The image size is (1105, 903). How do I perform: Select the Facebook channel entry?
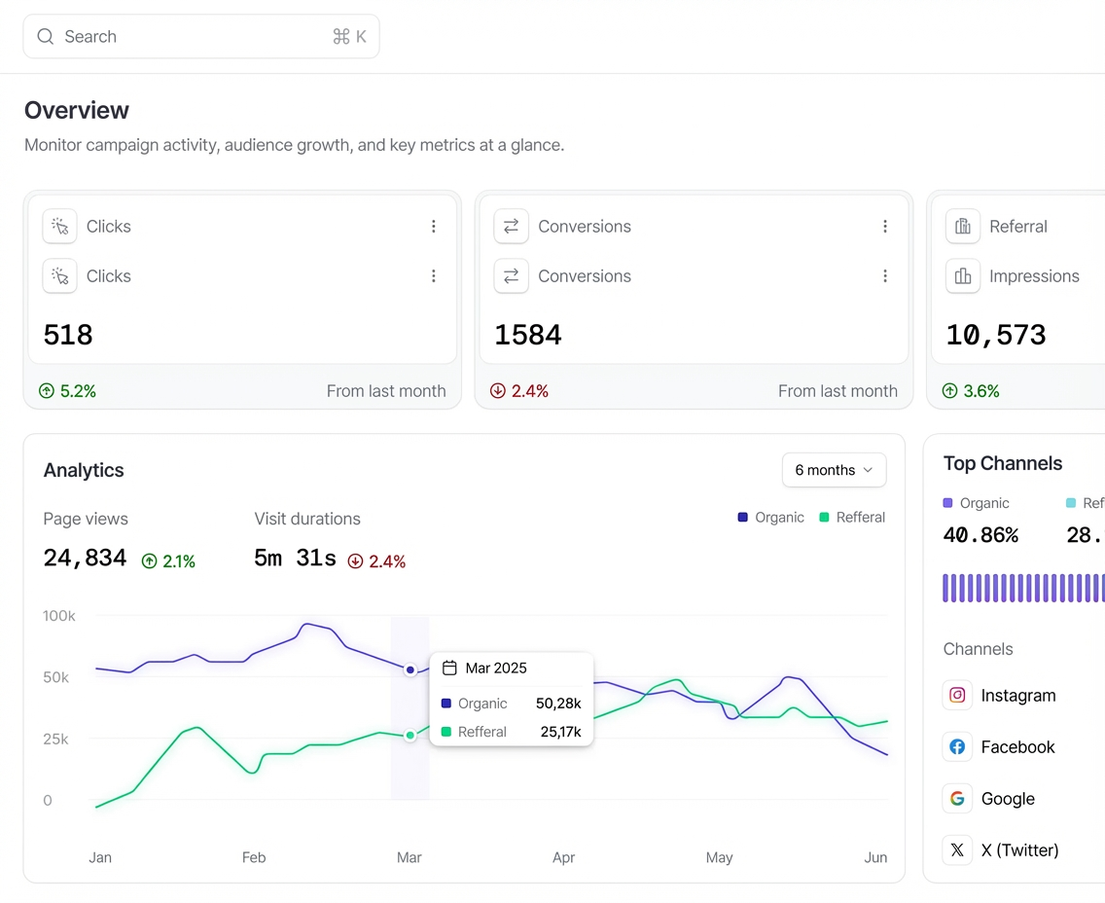click(x=1017, y=746)
